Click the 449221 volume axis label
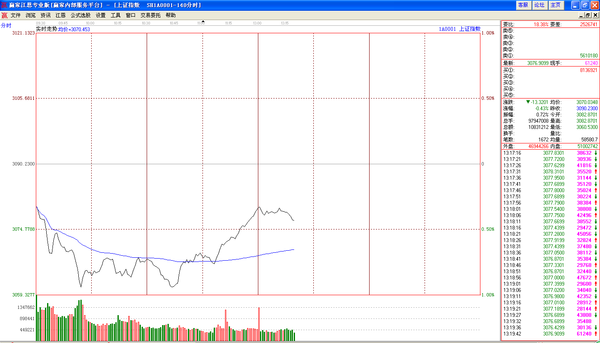 click(x=27, y=330)
